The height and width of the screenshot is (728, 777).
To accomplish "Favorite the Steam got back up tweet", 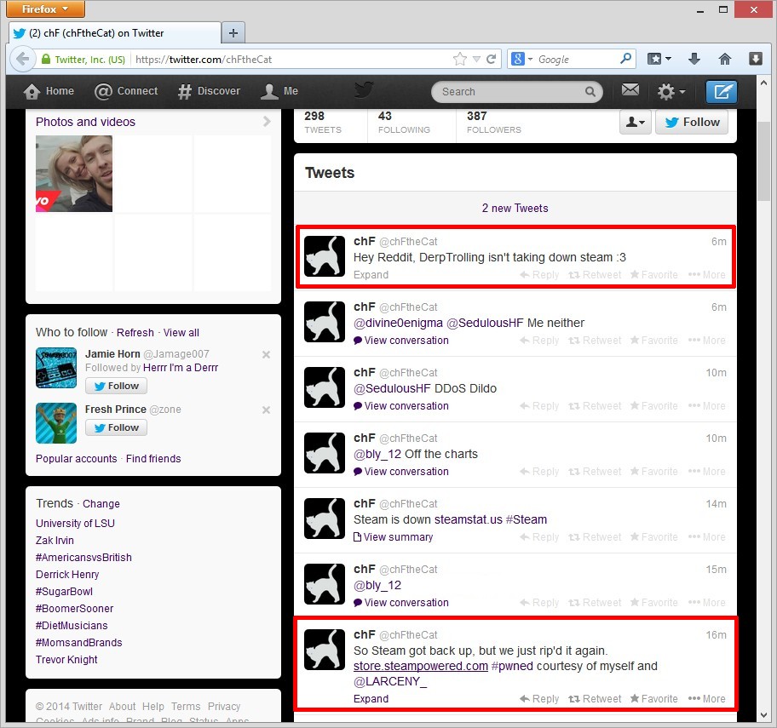I will coord(654,699).
